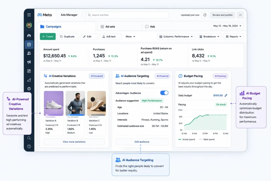The height and width of the screenshot is (181, 271).
Task: Click the 28.7M – 33.8M audience size
Action: [x=160, y=126]
